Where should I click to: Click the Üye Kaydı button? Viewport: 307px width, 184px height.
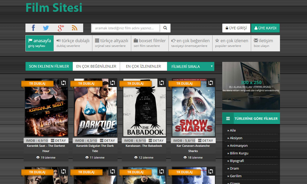[x=265, y=28]
